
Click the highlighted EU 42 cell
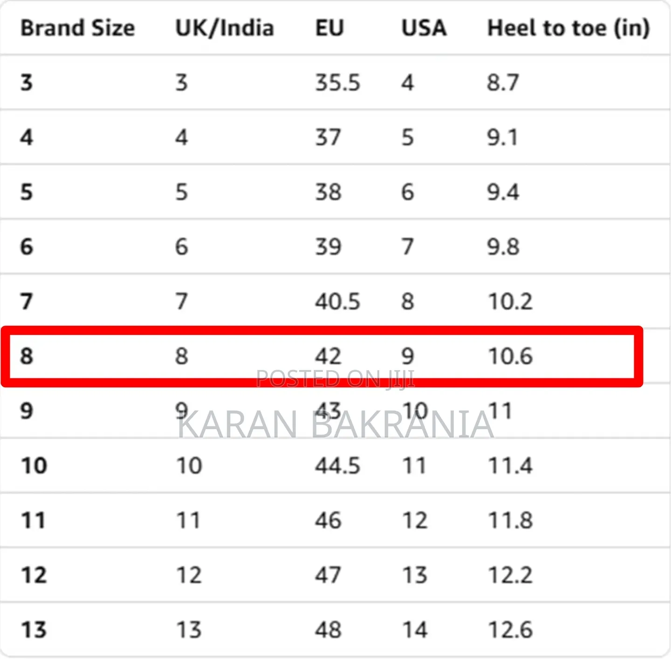pyautogui.click(x=328, y=356)
